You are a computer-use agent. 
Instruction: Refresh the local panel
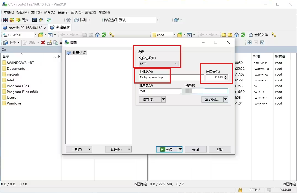tap(104, 35)
